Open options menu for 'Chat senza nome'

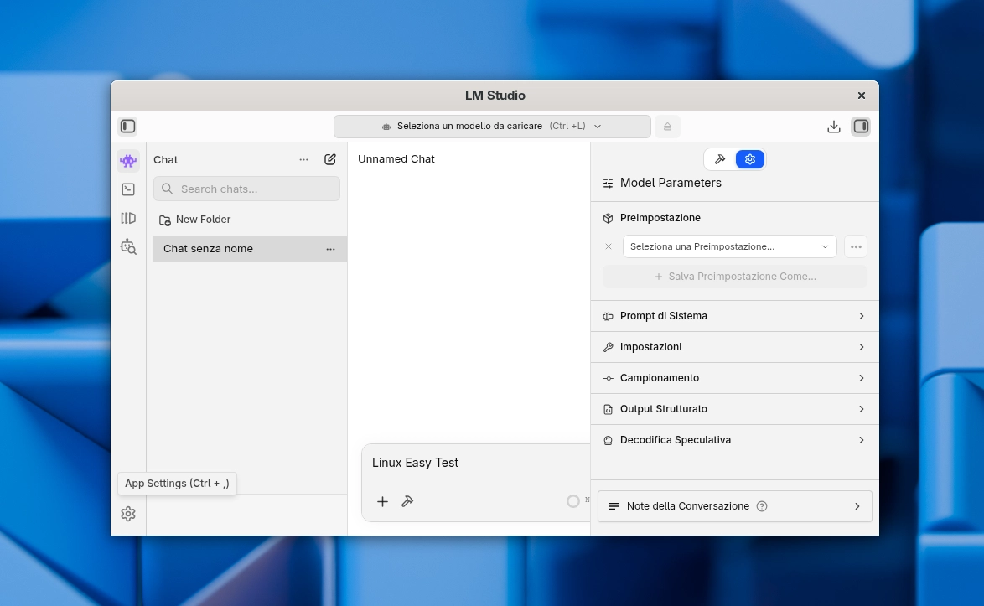point(330,249)
